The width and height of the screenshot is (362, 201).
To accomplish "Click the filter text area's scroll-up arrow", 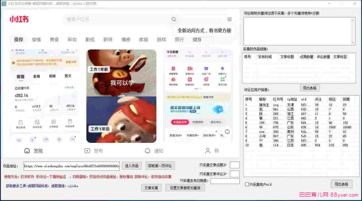I will [x=353, y=20].
